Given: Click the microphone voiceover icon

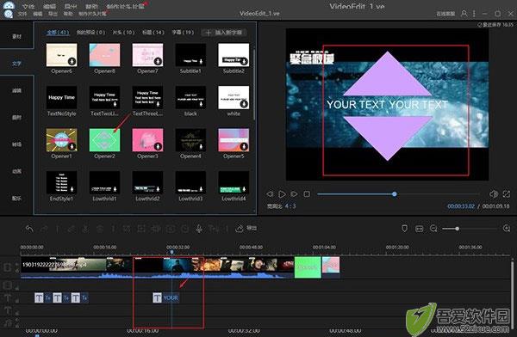Looking at the screenshot, I should [199, 229].
